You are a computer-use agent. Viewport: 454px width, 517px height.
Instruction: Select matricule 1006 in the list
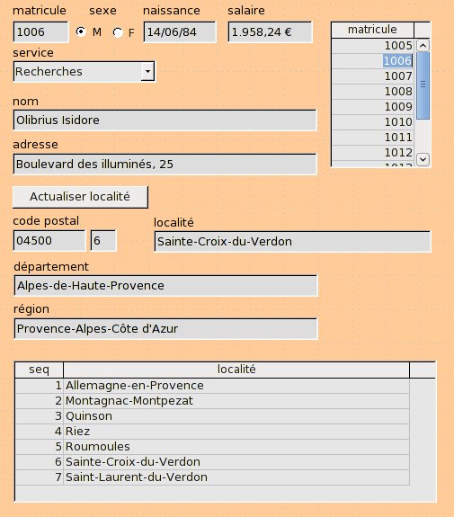click(372, 61)
